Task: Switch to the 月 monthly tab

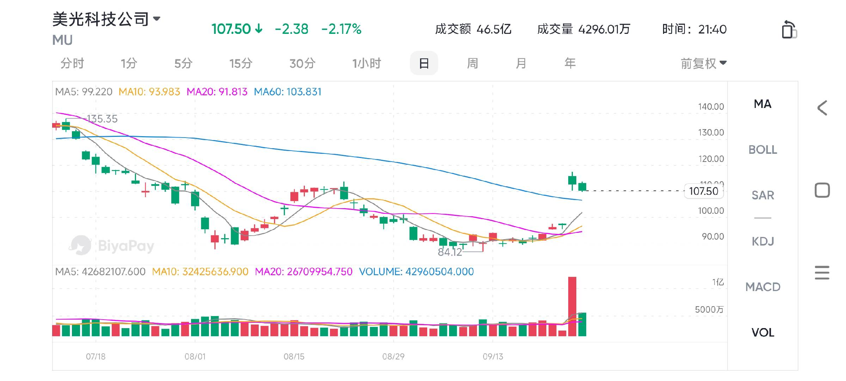Action: click(x=521, y=64)
